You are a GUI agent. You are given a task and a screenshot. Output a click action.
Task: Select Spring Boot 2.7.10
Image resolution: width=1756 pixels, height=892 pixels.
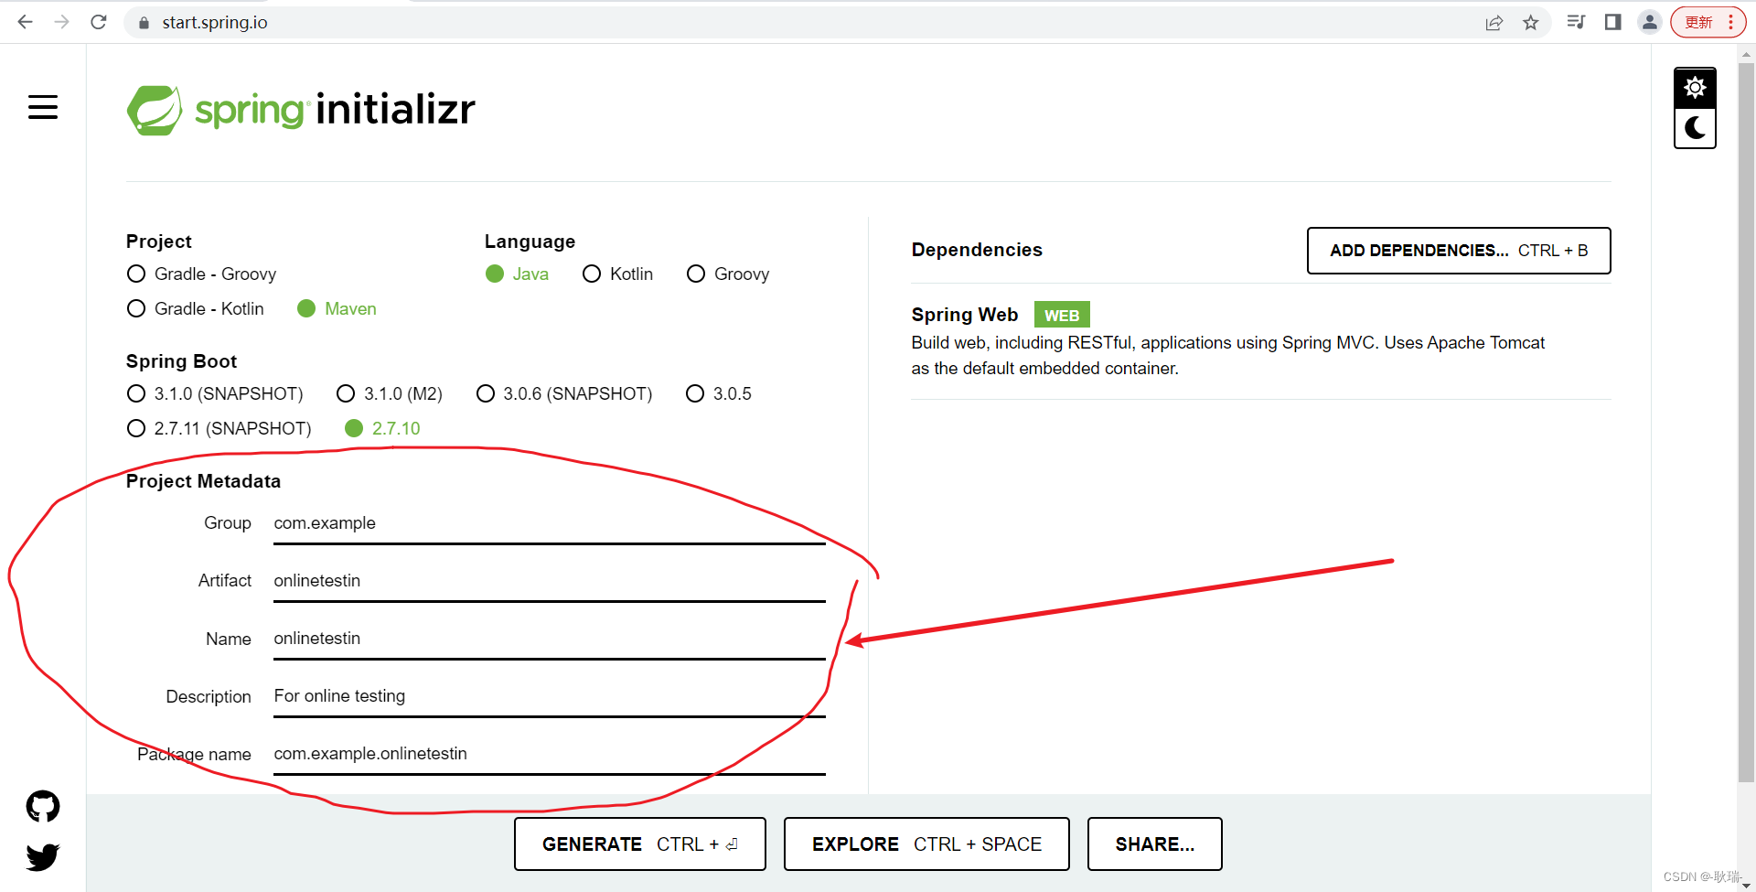(x=382, y=428)
